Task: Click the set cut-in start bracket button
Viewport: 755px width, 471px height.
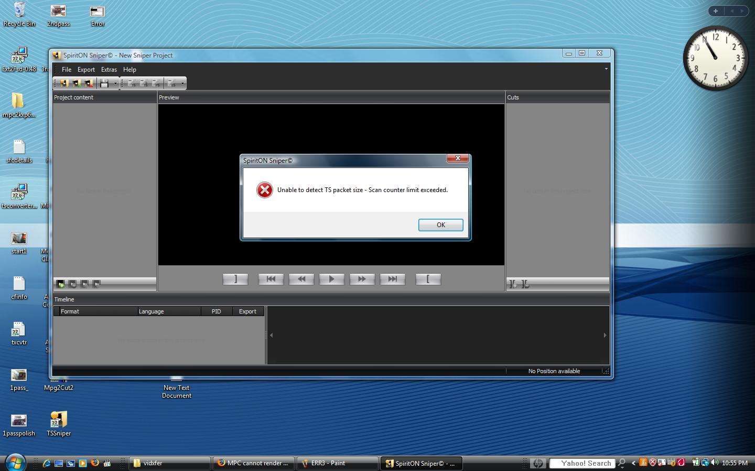Action: pyautogui.click(x=428, y=279)
